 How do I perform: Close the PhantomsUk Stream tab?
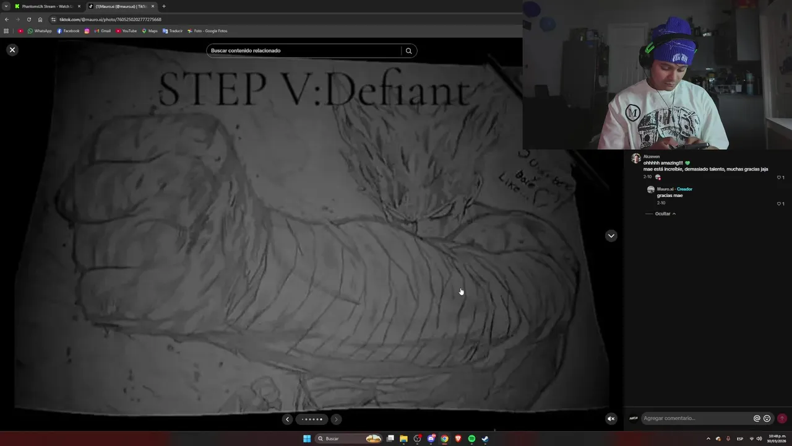point(79,6)
